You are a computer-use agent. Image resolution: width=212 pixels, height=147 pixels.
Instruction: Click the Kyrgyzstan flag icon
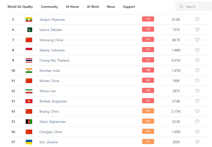[29, 101]
